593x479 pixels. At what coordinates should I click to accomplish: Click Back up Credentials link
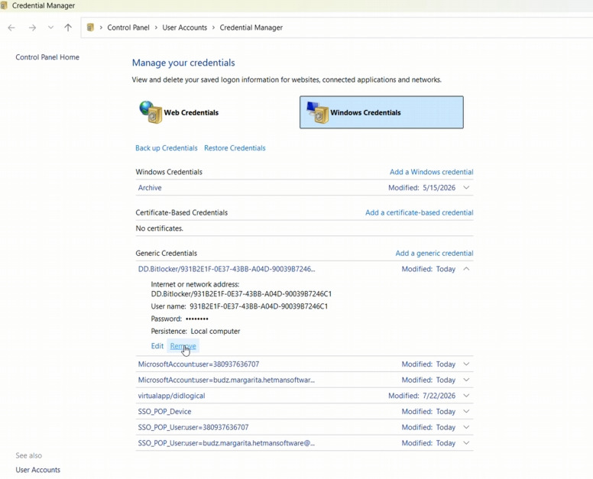pos(167,147)
